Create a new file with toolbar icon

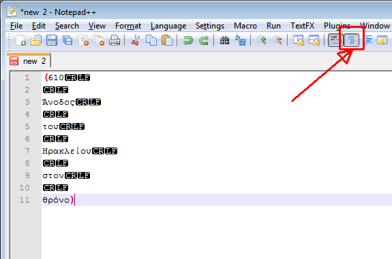coord(20,40)
